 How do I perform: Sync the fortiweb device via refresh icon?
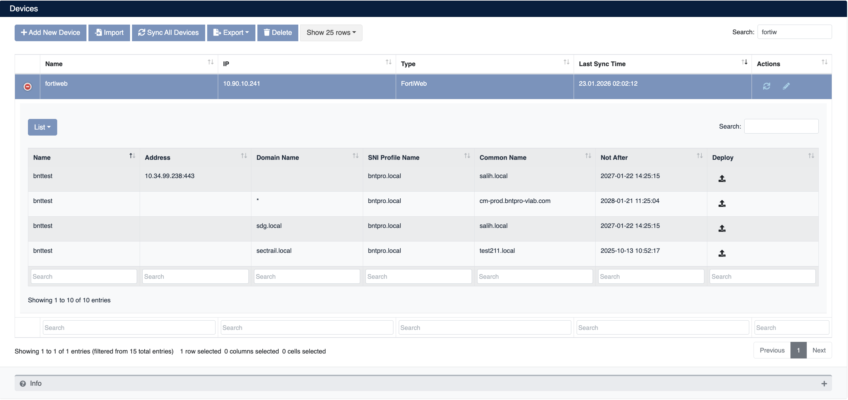(767, 86)
